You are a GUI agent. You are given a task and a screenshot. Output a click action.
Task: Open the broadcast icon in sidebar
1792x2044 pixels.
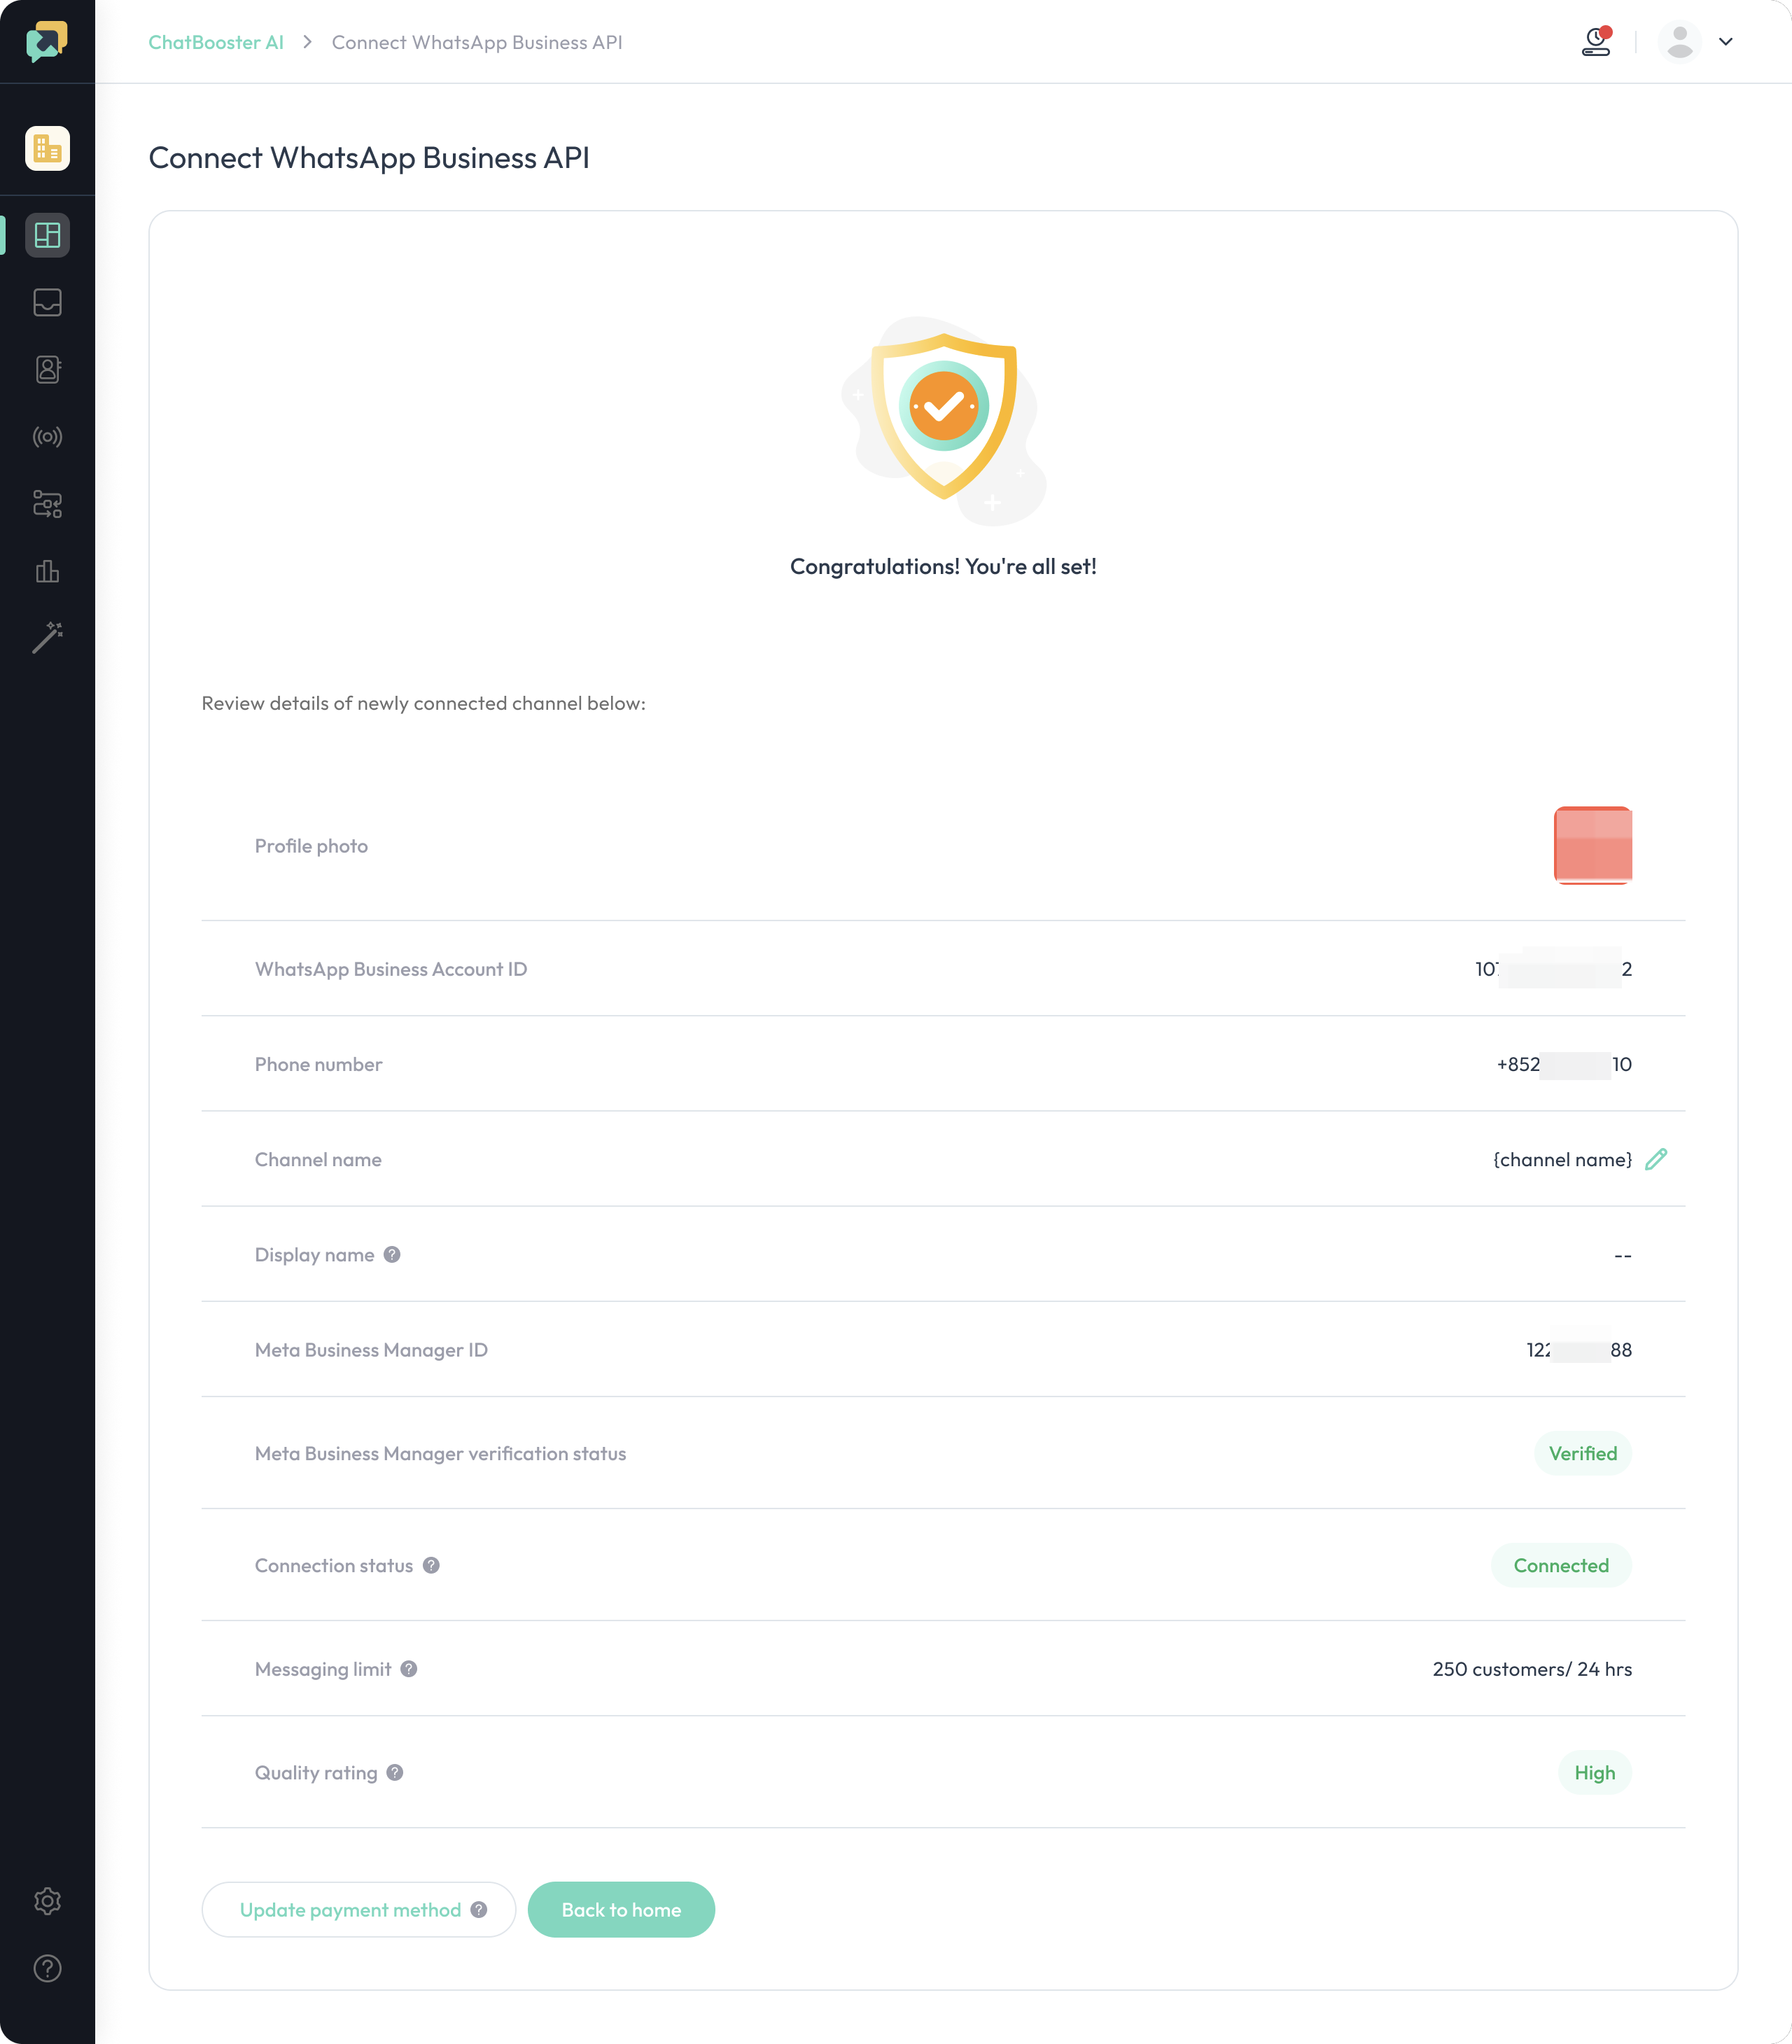[47, 437]
